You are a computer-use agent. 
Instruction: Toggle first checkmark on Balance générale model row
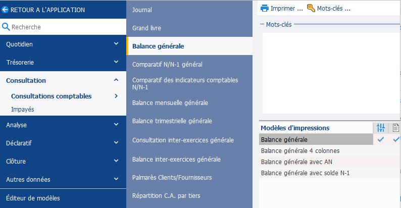click(x=380, y=139)
